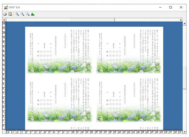Click the printer icon in the toolbar

click(x=5, y=14)
